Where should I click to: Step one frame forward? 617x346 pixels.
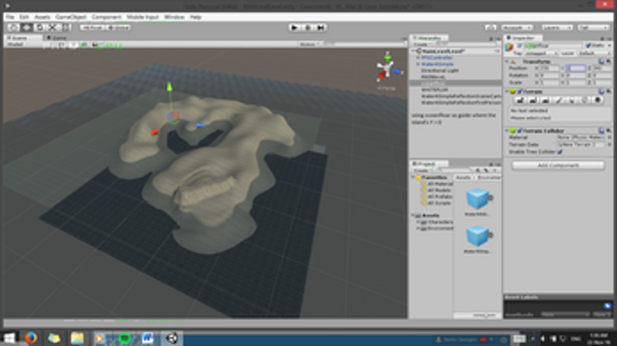coord(321,27)
